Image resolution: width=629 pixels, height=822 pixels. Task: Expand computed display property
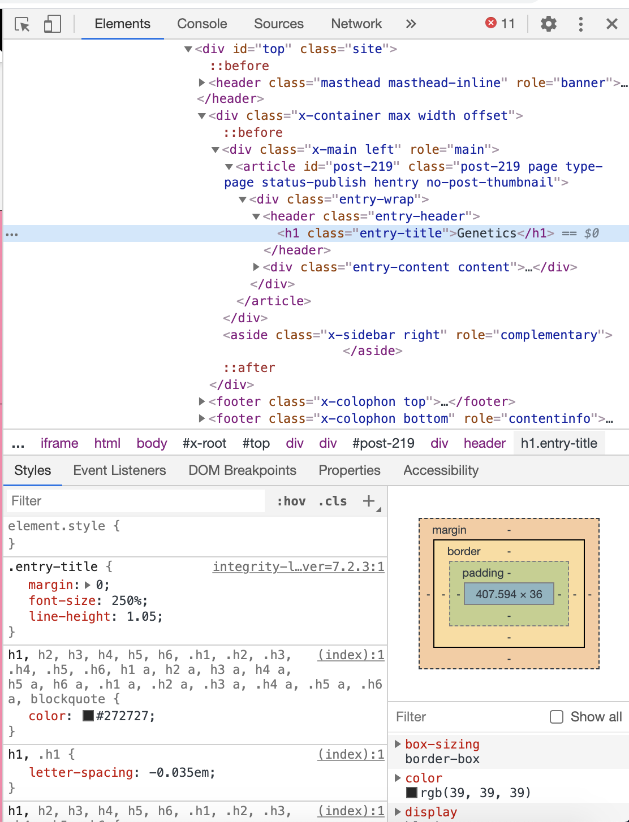click(398, 812)
